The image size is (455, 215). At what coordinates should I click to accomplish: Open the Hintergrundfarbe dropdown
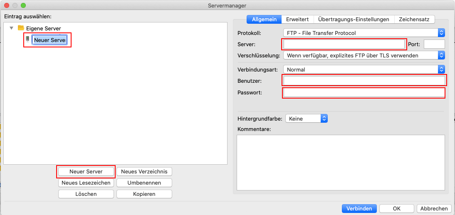tap(307, 119)
